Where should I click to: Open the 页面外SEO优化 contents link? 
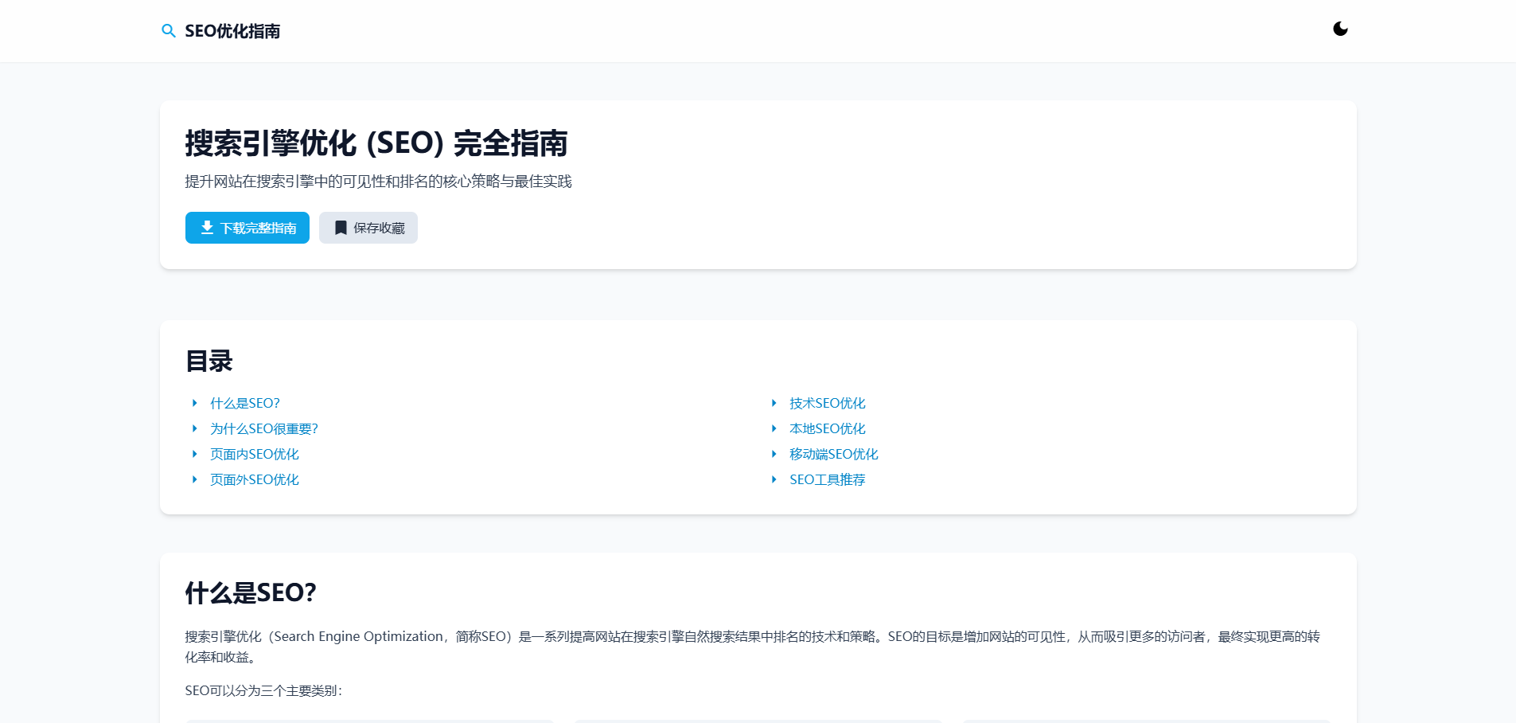[254, 480]
